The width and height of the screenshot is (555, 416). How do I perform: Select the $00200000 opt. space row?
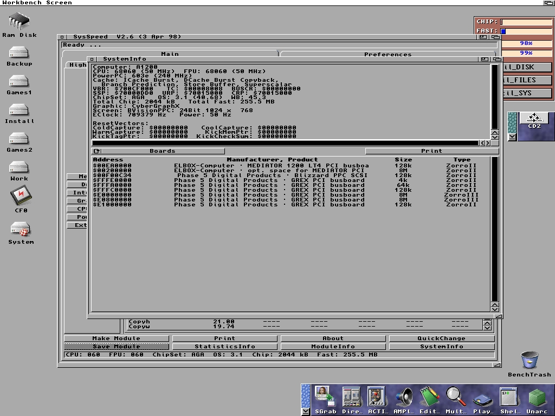coord(291,171)
